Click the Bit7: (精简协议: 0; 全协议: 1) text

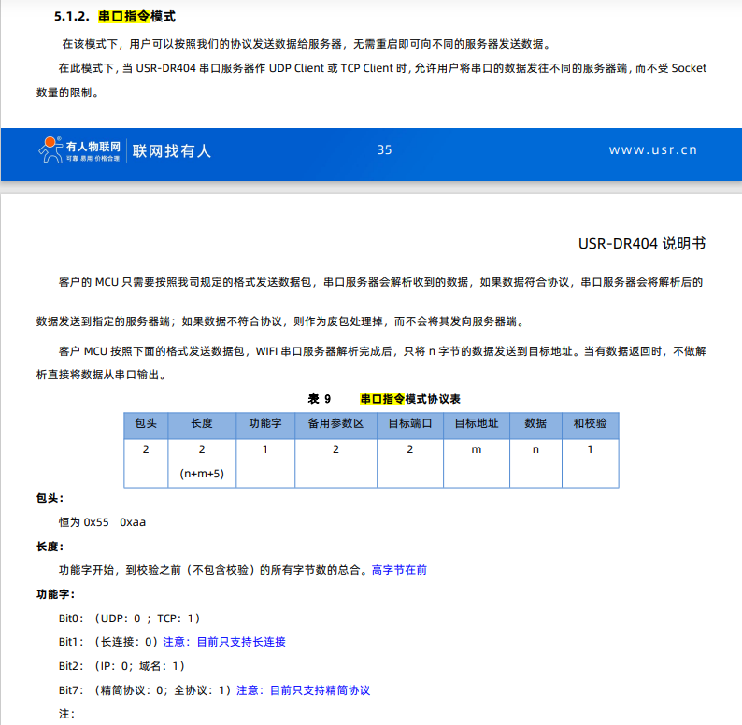[145, 691]
